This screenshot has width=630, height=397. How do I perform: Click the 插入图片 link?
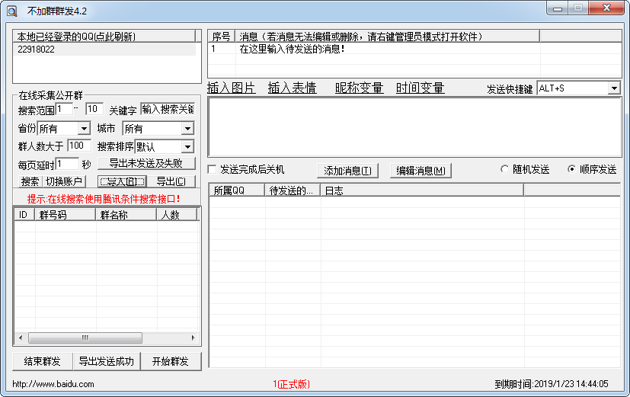232,88
